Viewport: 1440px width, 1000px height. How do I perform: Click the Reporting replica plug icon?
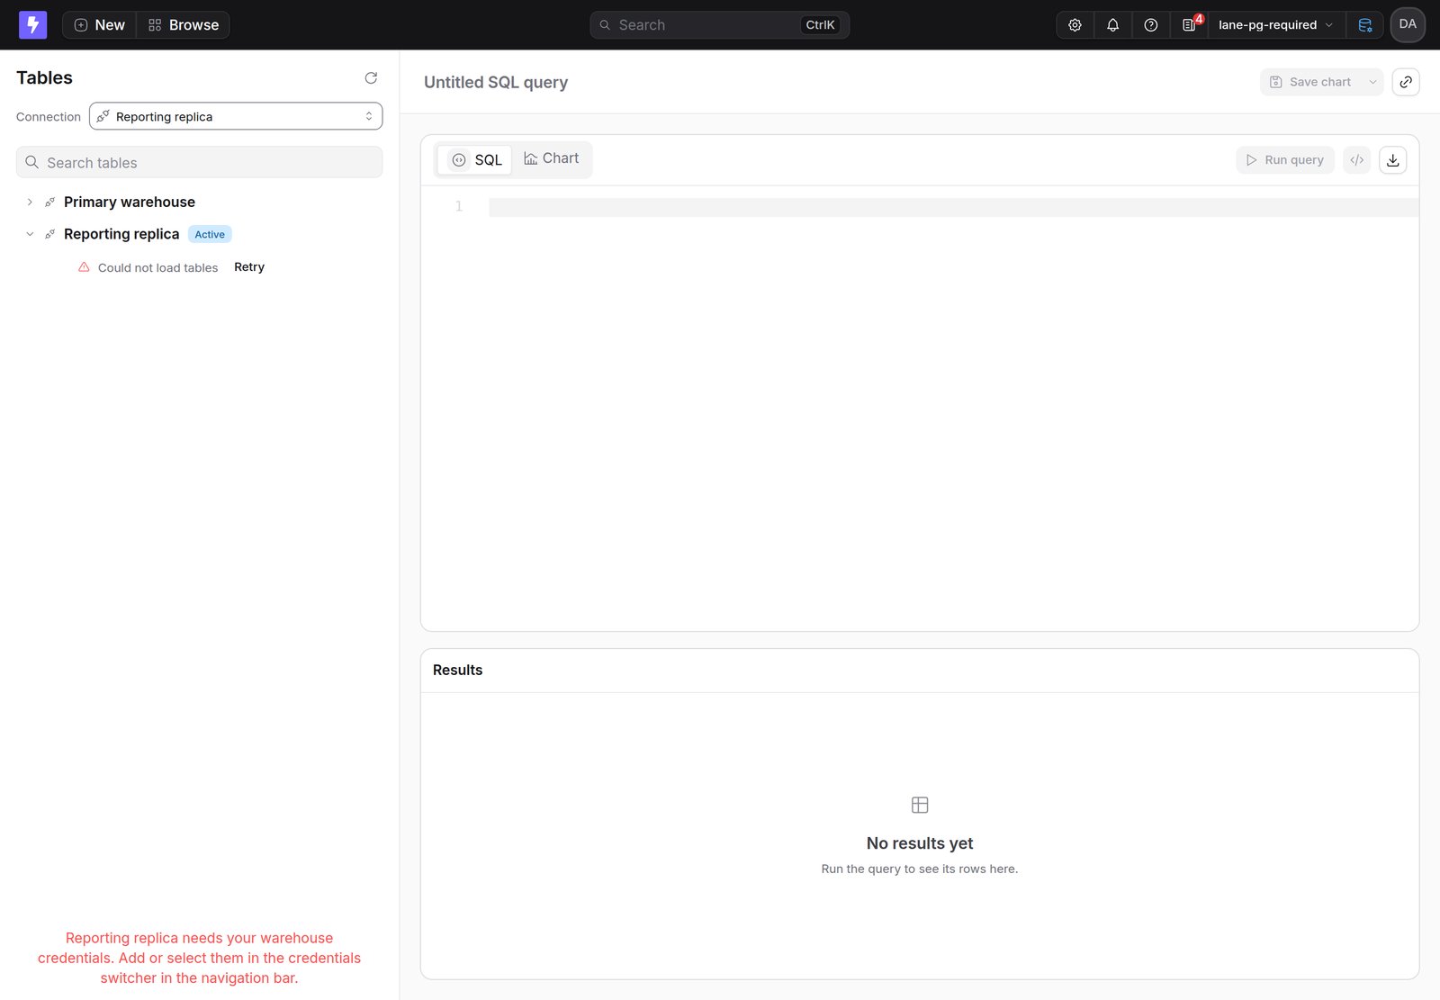pyautogui.click(x=50, y=234)
